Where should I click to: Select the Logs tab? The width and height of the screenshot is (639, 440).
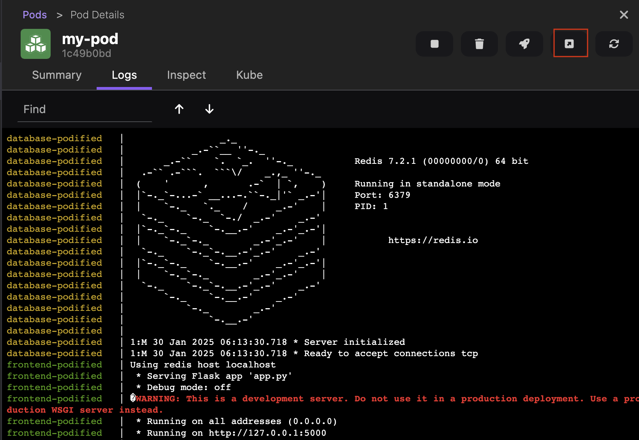click(x=124, y=75)
